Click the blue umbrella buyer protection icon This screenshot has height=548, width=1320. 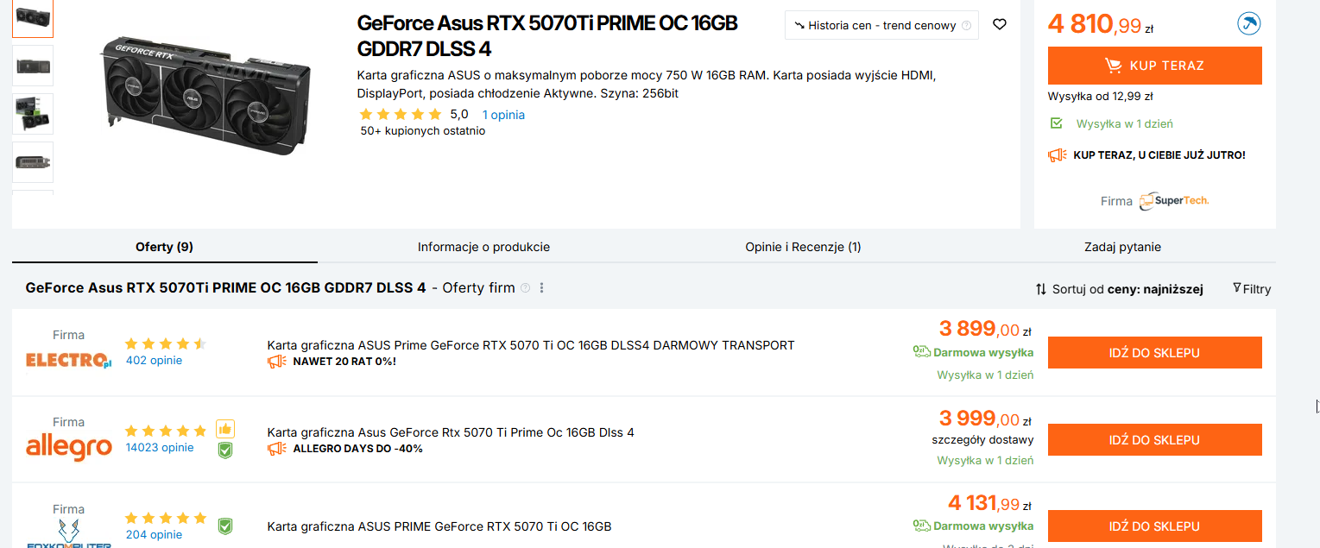pyautogui.click(x=1248, y=24)
